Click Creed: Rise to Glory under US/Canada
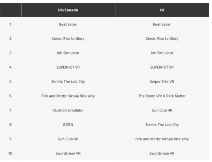This screenshot has height=162, width=212. 68,39
